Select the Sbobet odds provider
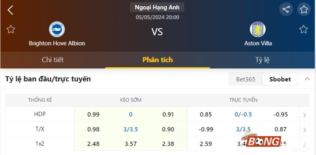Image resolution: width=316 pixels, height=155 pixels. pyautogui.click(x=280, y=79)
